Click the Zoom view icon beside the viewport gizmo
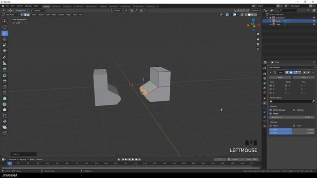317x178 pixels. click(x=258, y=34)
